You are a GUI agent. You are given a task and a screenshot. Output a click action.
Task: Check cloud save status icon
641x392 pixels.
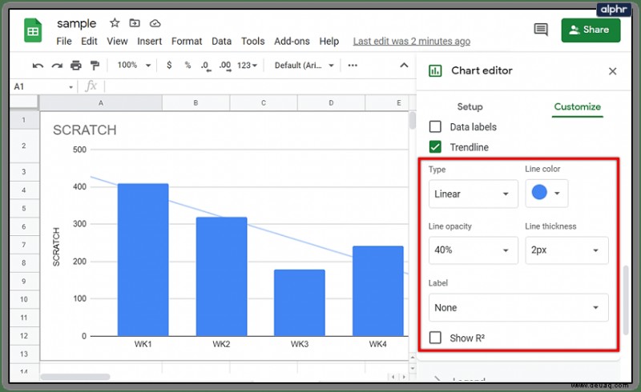click(x=155, y=23)
